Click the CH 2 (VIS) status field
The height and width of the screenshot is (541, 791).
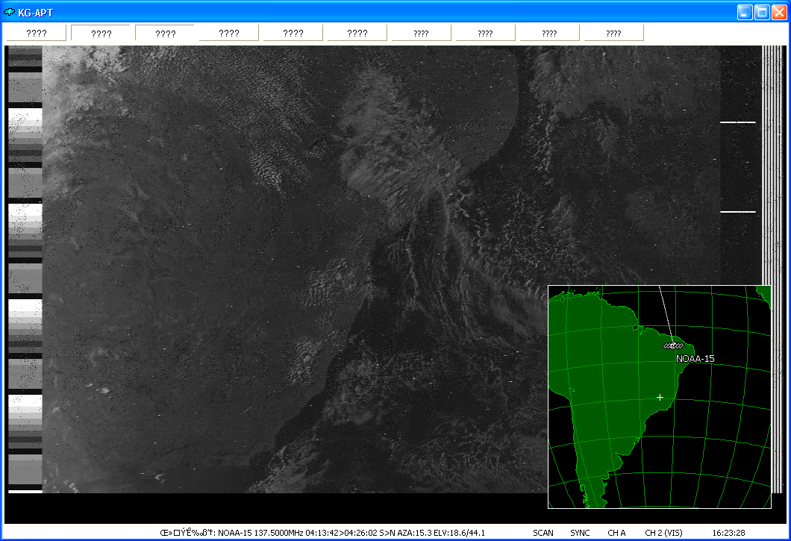click(x=663, y=533)
